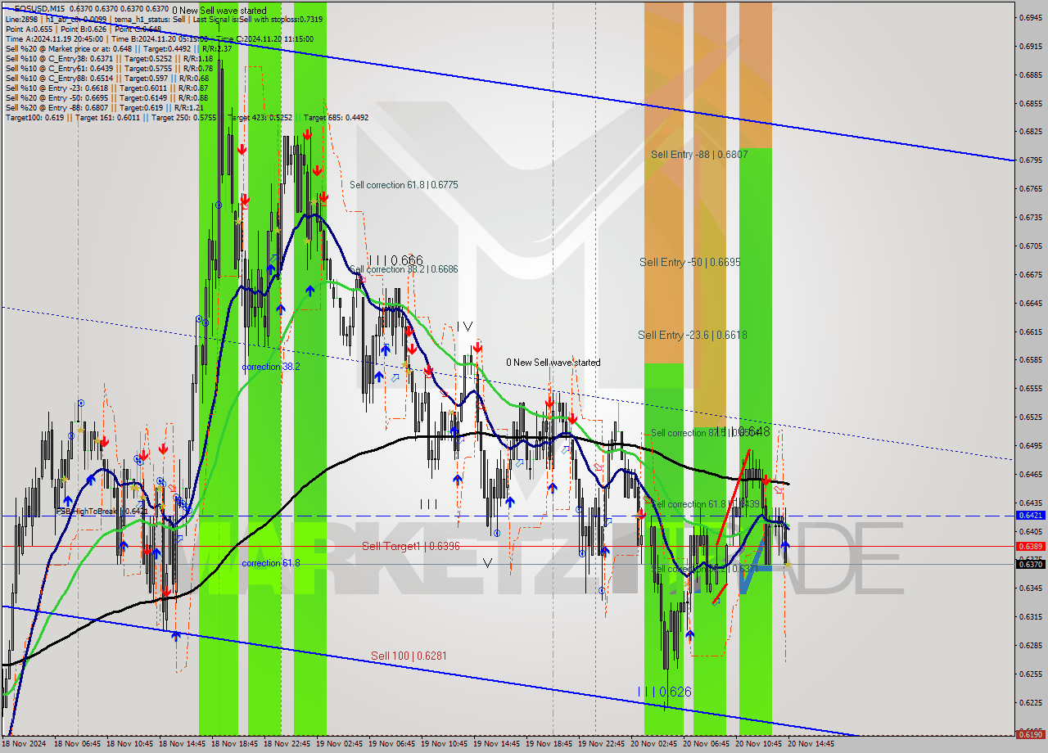
Task: Click the '19 Nov 10:45' time axis label
Action: [x=445, y=744]
